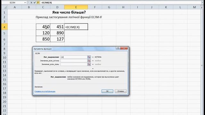Select column K header
This screenshot has width=205, height=115.
point(166,7)
